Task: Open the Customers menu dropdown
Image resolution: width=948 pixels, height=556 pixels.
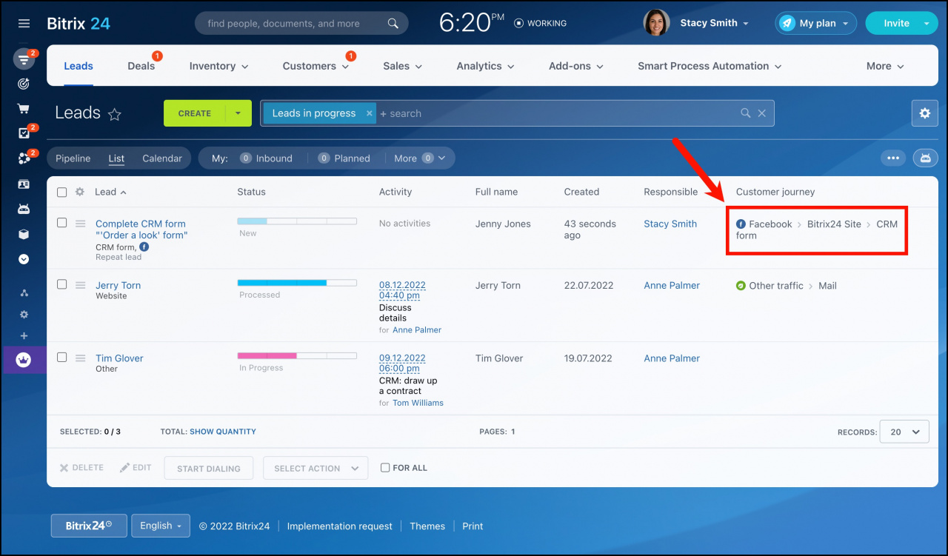Action: tap(316, 66)
